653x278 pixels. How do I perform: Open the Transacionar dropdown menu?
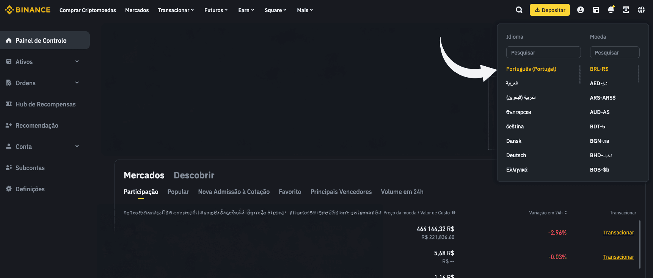tap(176, 10)
